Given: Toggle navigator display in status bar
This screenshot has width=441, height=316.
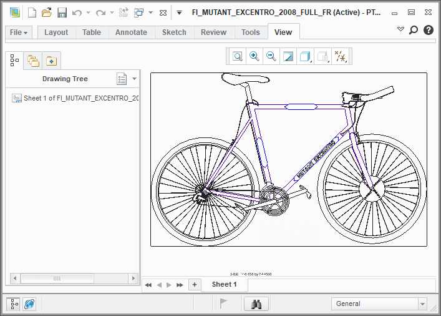Looking at the screenshot, I should click(x=13, y=304).
